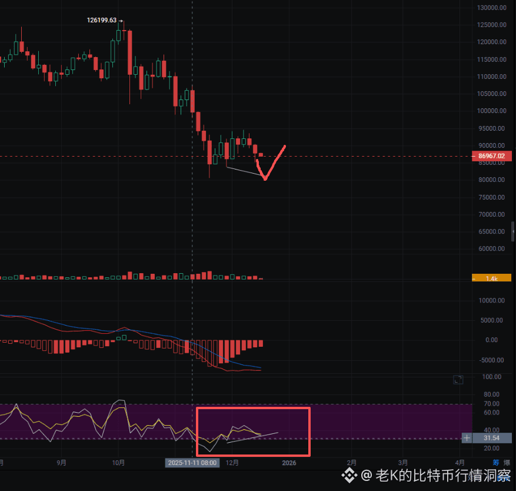Viewport: 516px width, 491px height.
Task: Click the 130000.00 price axis label
Action: click(492, 8)
